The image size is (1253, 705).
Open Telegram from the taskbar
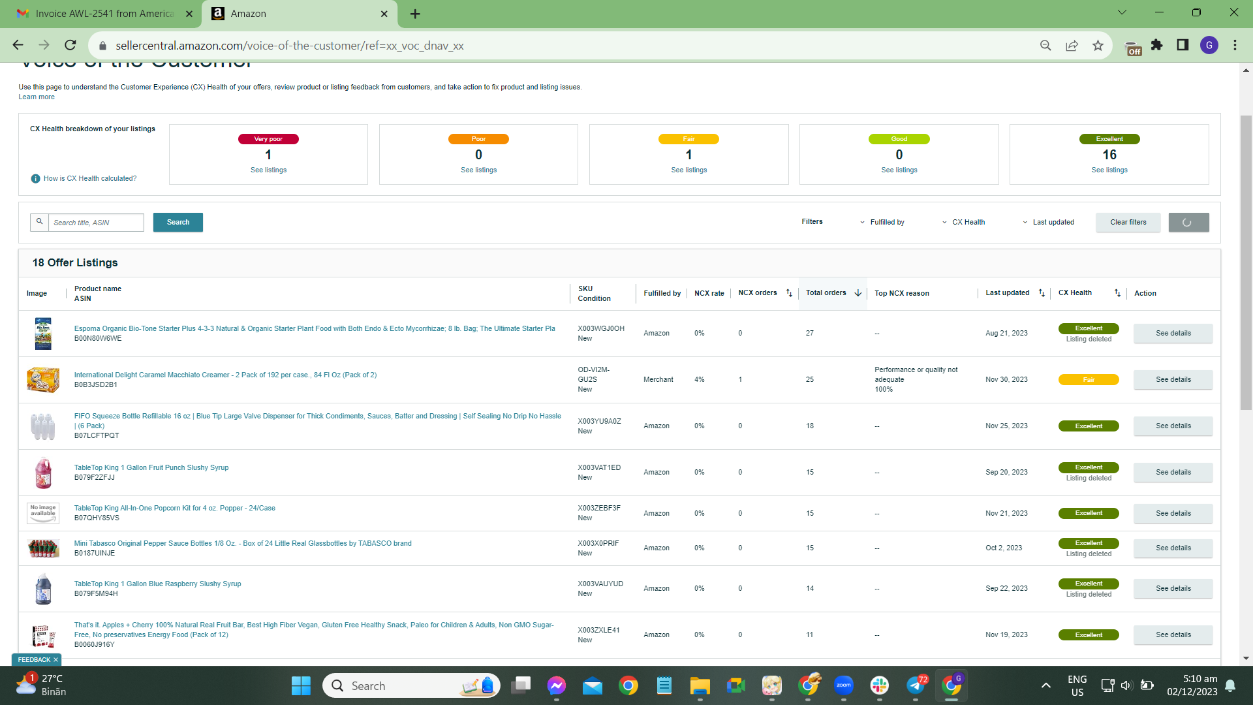916,686
